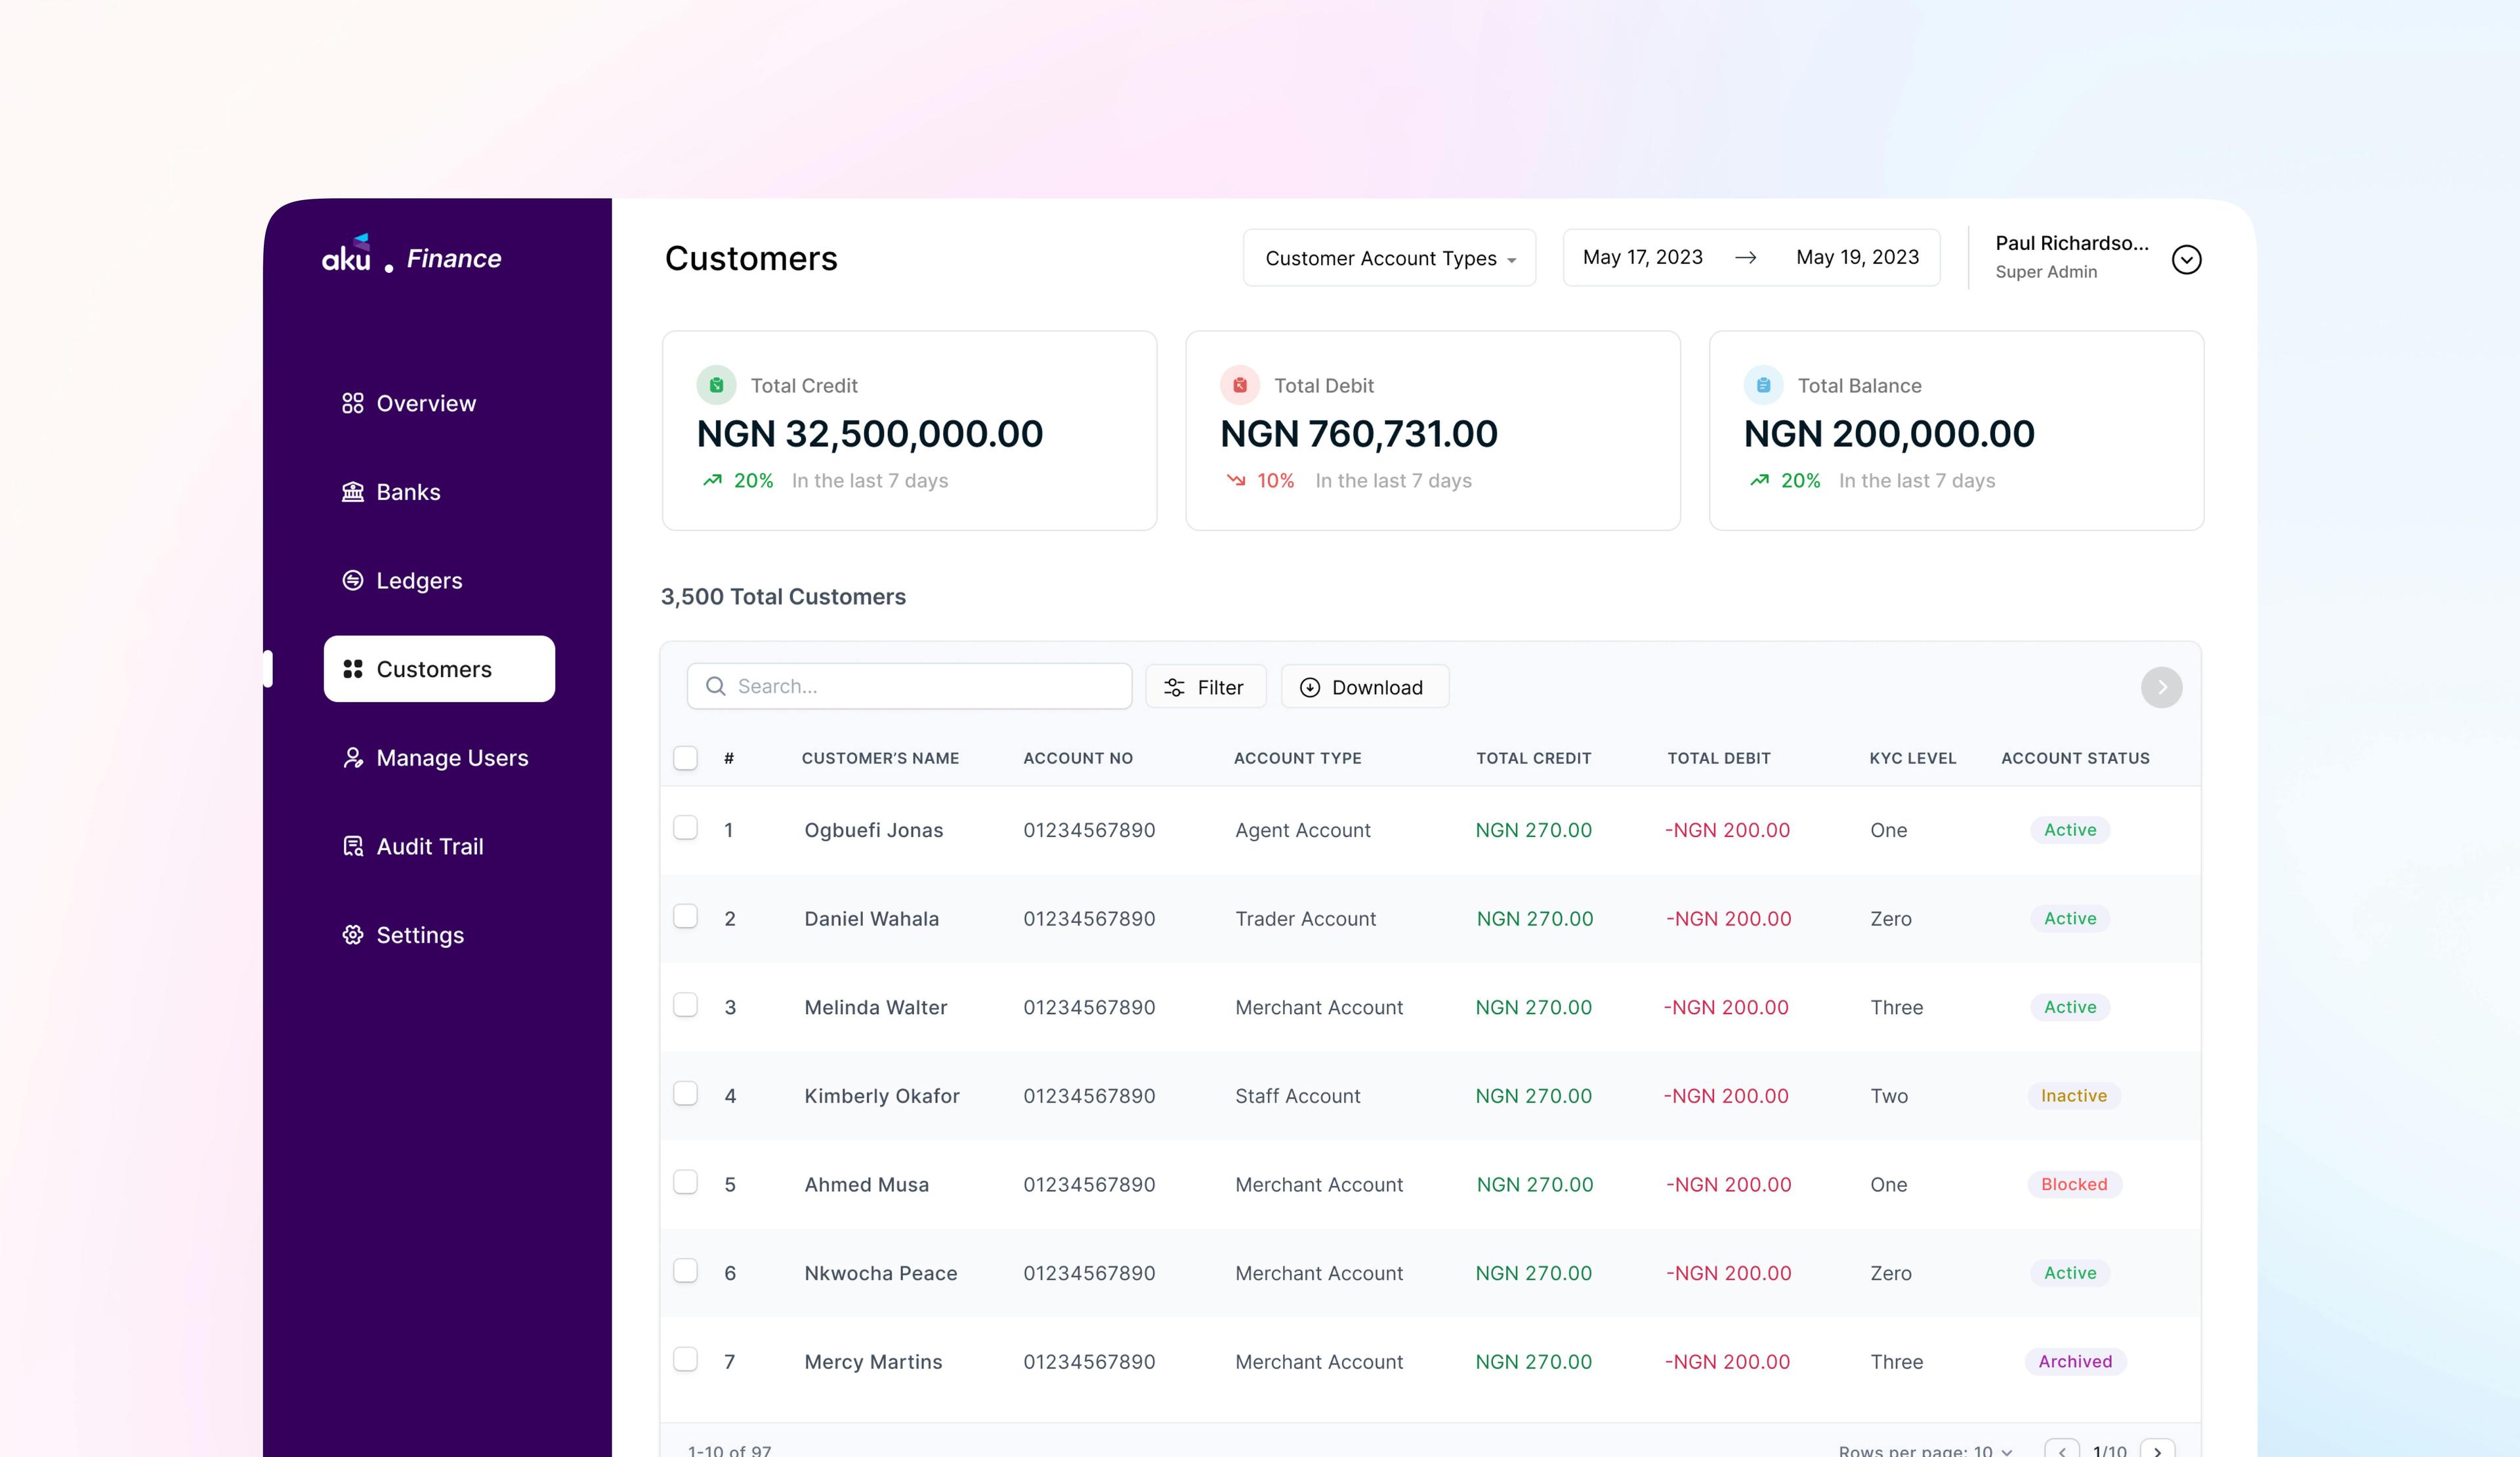Click the forward arrow between date range
The height and width of the screenshot is (1457, 2520).
(x=1746, y=255)
